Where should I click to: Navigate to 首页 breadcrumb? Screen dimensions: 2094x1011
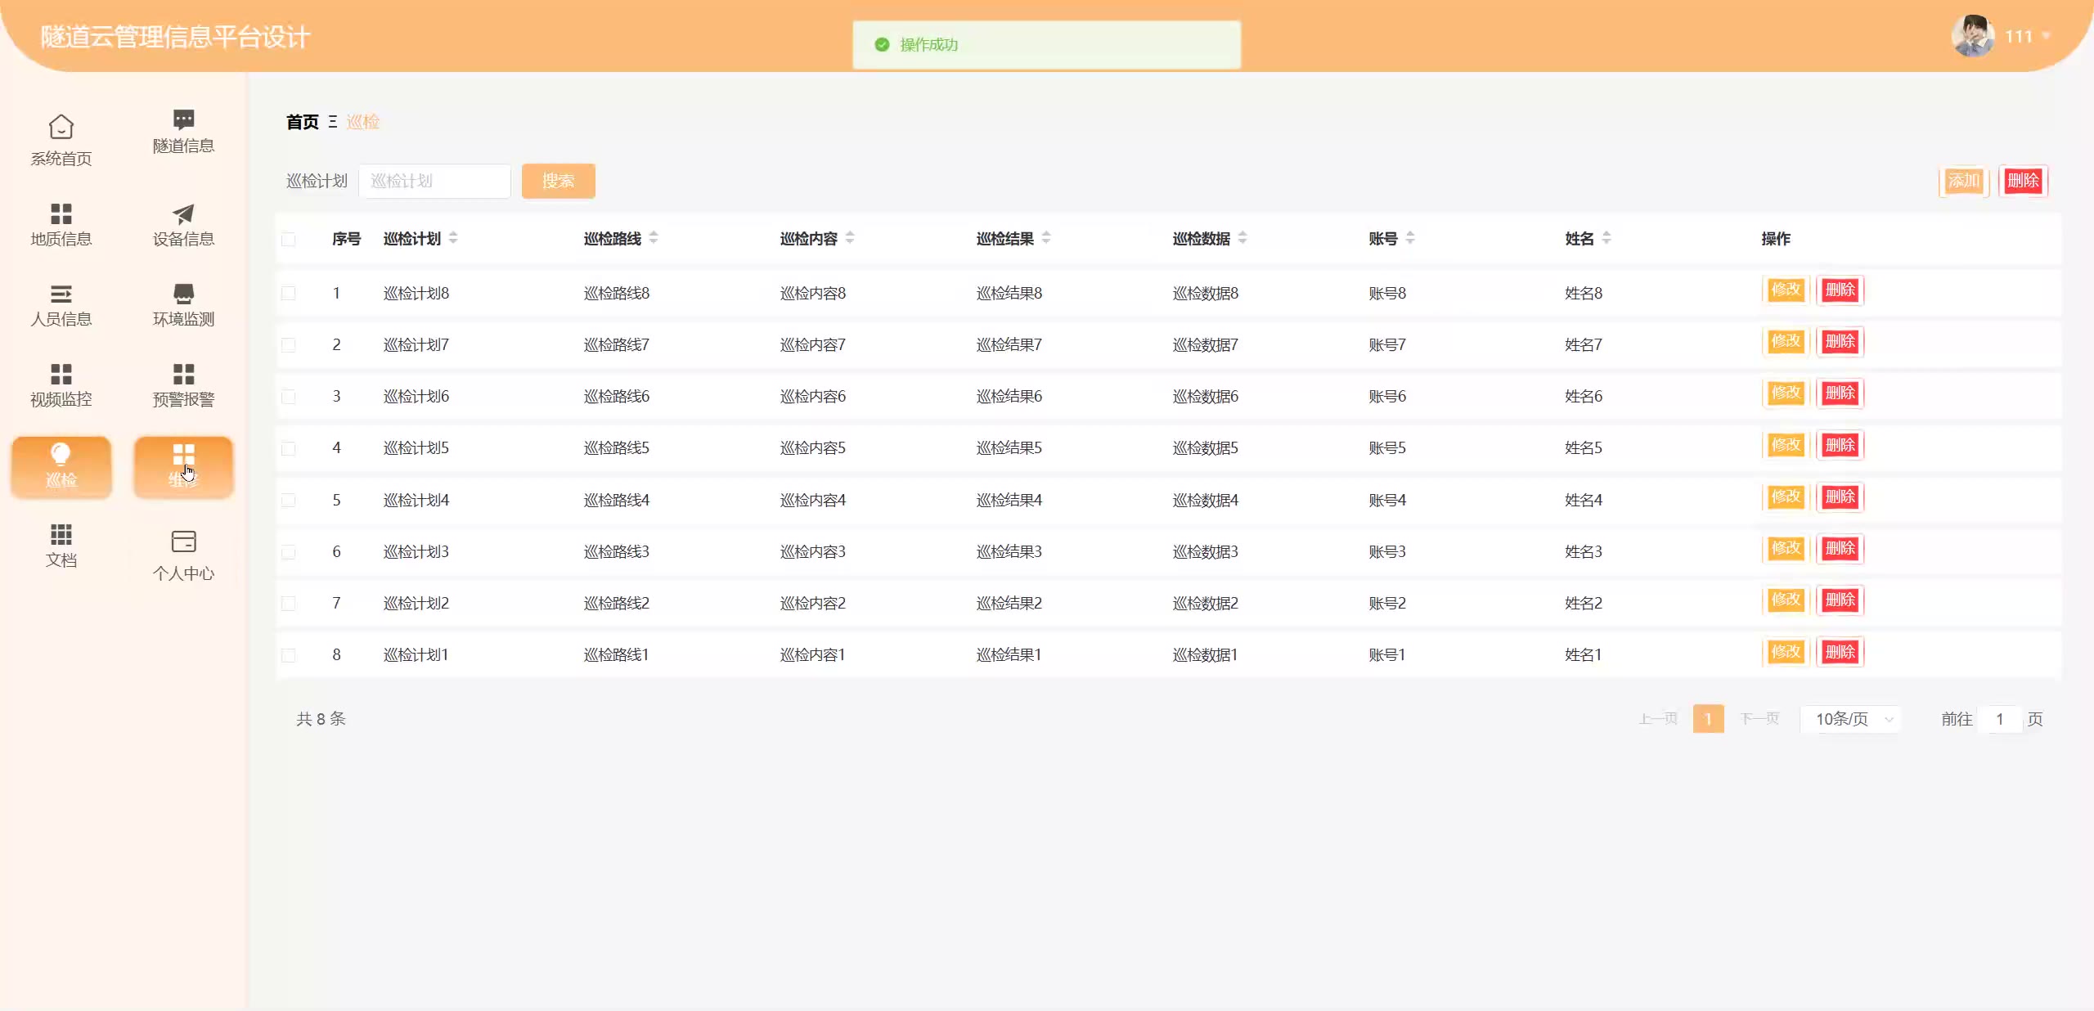(x=302, y=122)
